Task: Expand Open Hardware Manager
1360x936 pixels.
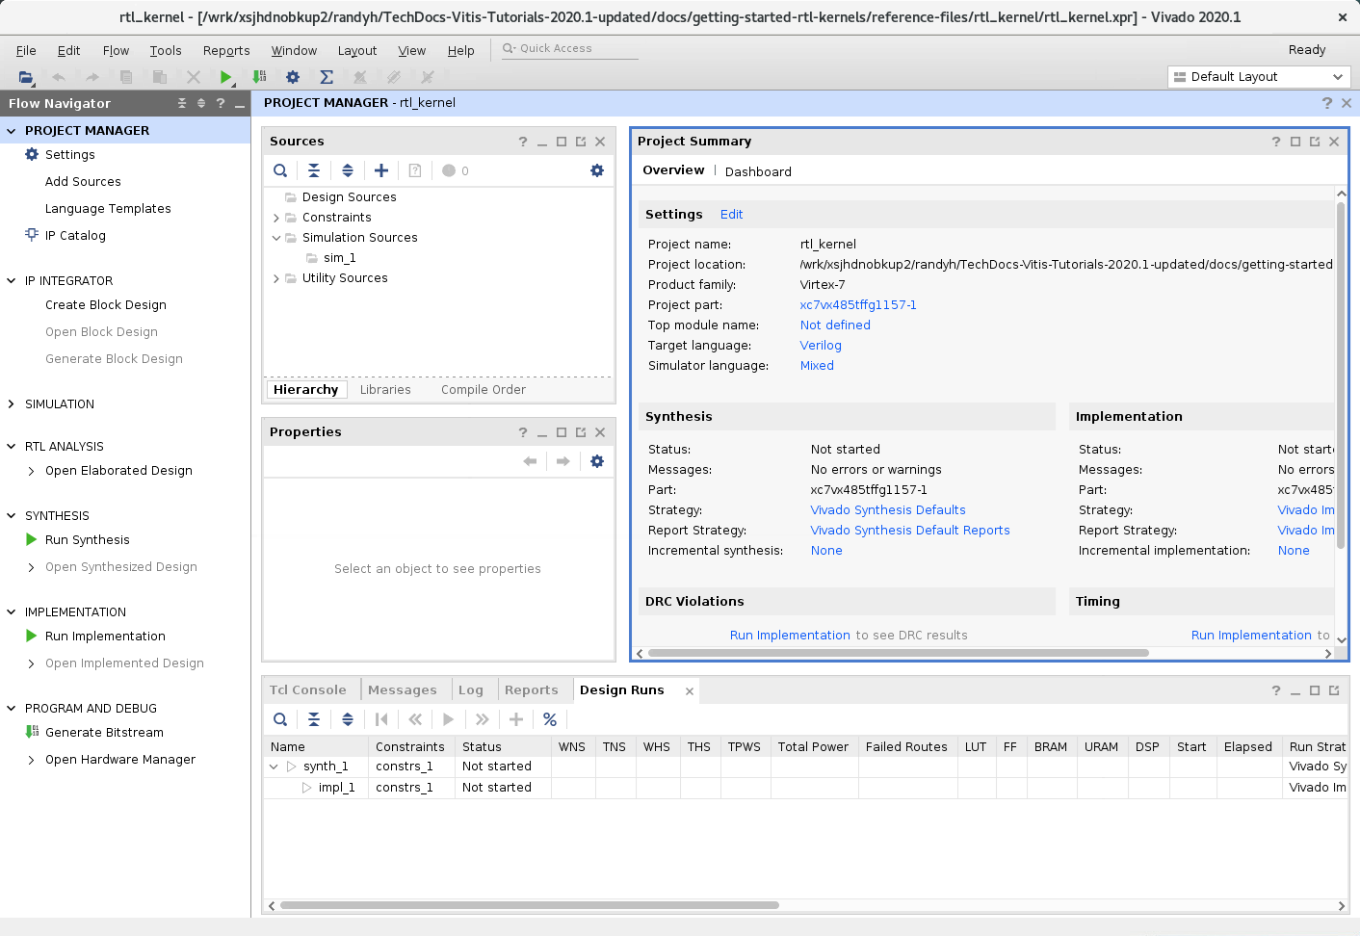Action: [32, 760]
